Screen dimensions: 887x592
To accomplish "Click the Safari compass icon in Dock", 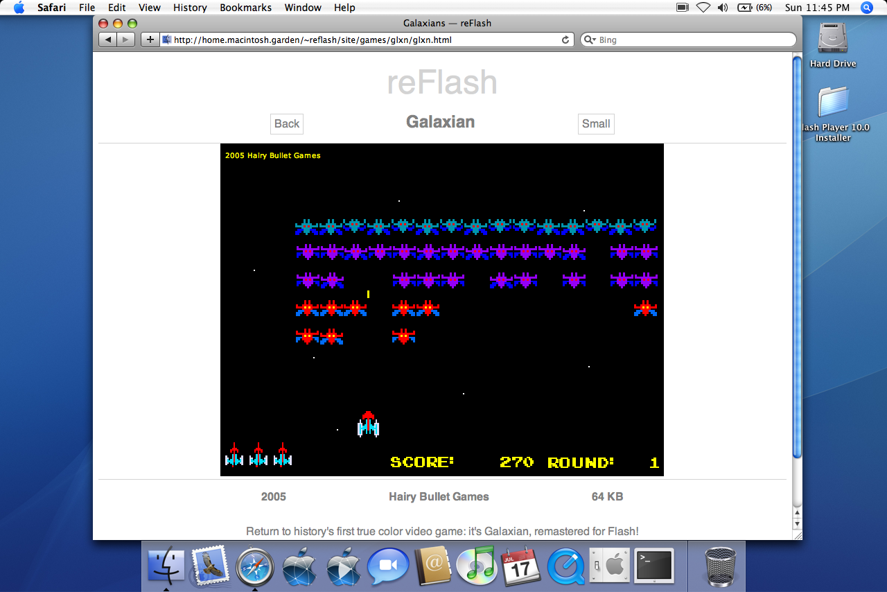I will coord(255,567).
